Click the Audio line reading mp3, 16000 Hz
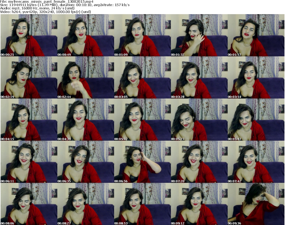The height and width of the screenshot is (225, 285). click(x=37, y=8)
